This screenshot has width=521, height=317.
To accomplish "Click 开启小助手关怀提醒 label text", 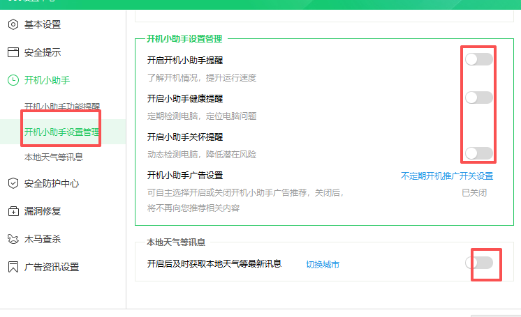I will pyautogui.click(x=185, y=137).
